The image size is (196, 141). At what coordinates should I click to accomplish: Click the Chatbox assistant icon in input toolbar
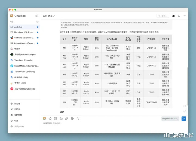click(44, 118)
